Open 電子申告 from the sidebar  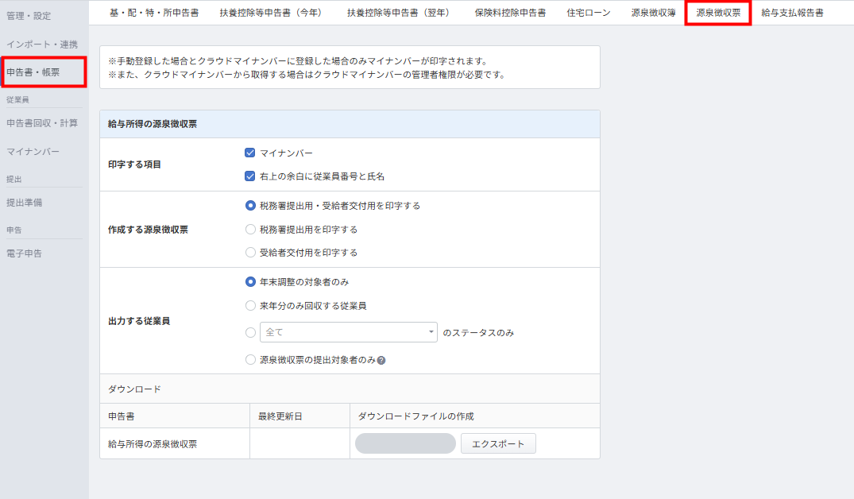pyautogui.click(x=24, y=254)
